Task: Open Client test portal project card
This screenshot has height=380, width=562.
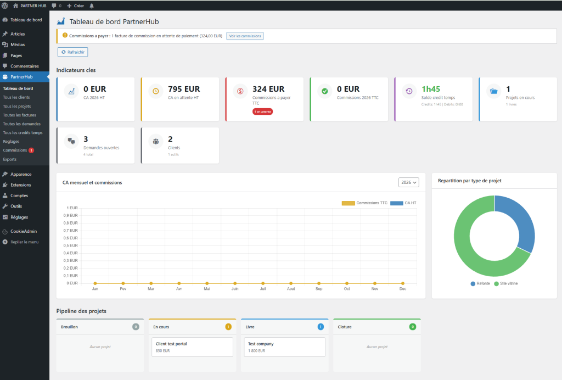Action: coord(192,347)
